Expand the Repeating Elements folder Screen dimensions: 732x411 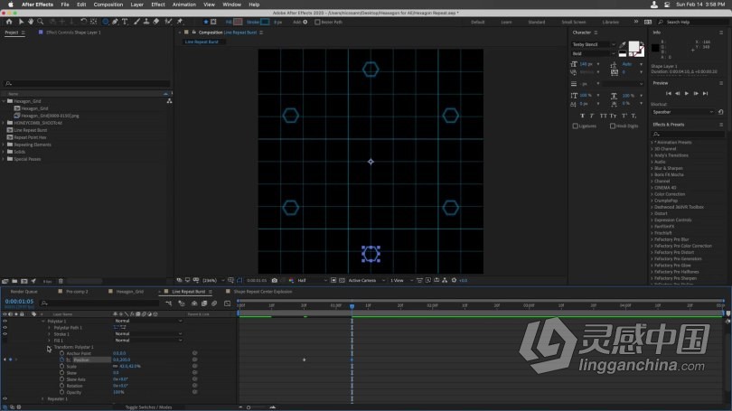(x=4, y=145)
